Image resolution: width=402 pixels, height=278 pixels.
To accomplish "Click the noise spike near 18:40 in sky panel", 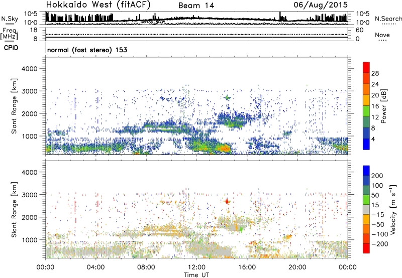I will [x=280, y=17].
